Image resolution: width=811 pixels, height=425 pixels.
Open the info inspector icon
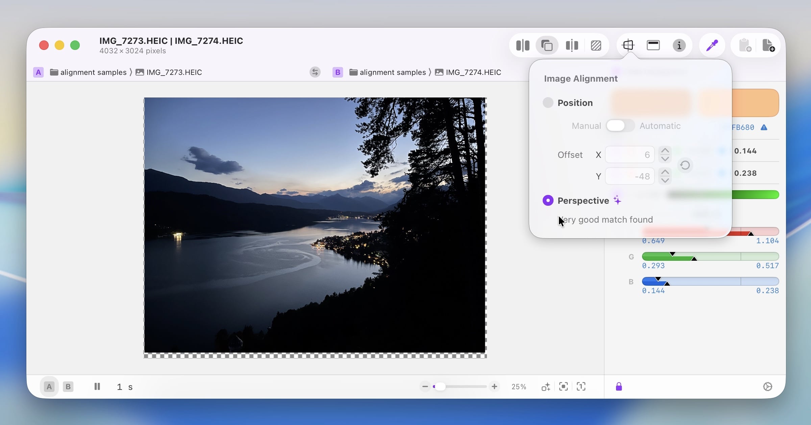(x=679, y=45)
